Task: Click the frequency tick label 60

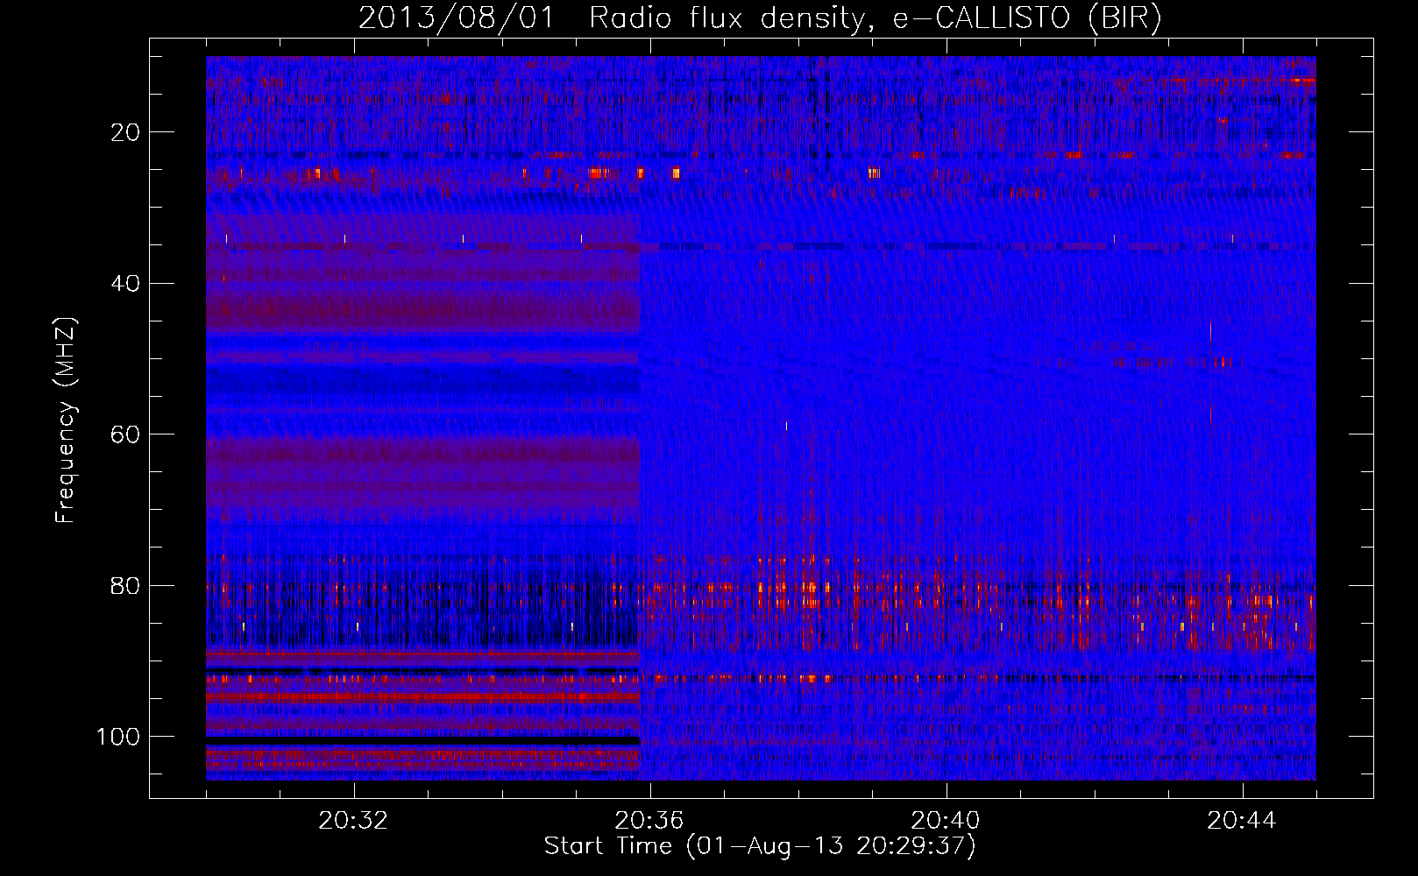Action: click(x=126, y=434)
